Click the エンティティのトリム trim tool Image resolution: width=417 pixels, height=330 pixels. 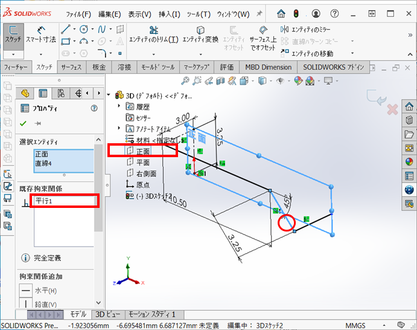153,33
